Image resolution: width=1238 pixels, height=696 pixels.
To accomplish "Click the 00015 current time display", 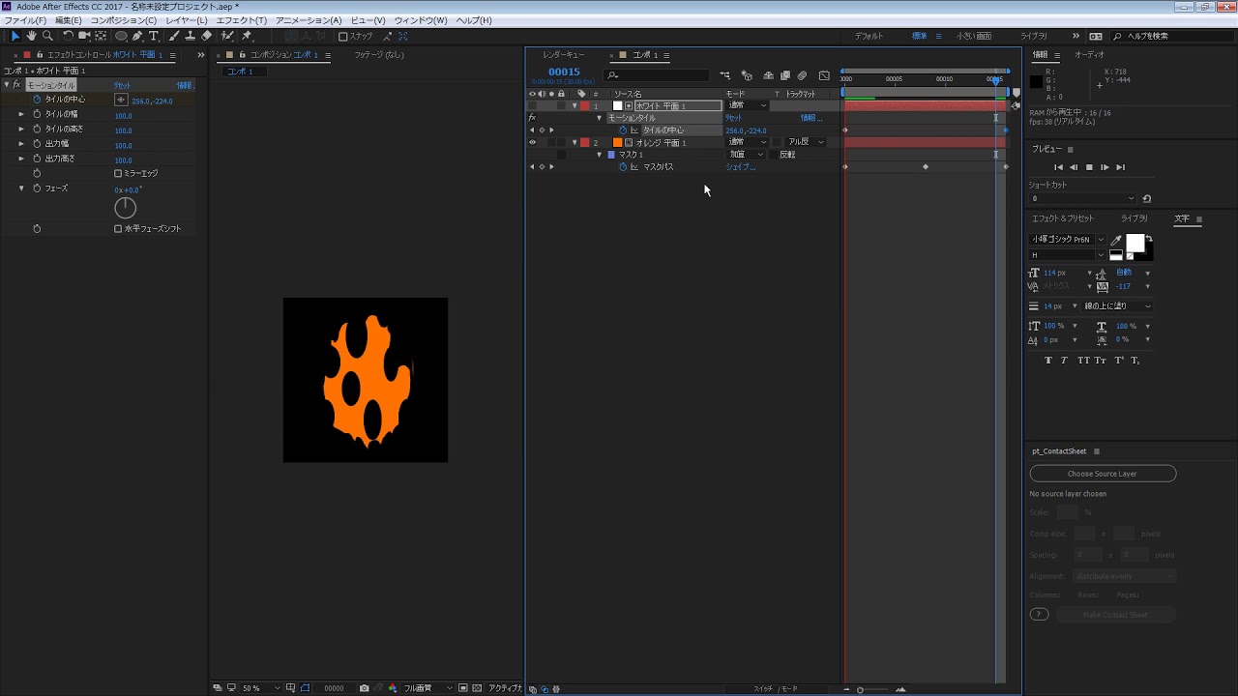I will click(x=564, y=72).
